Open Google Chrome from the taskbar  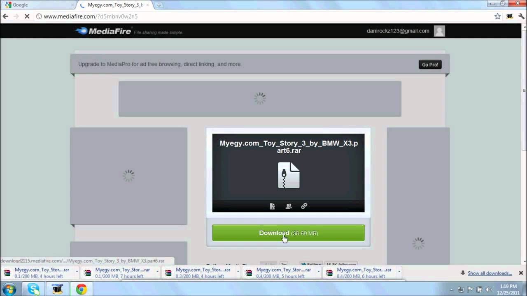coord(81,289)
